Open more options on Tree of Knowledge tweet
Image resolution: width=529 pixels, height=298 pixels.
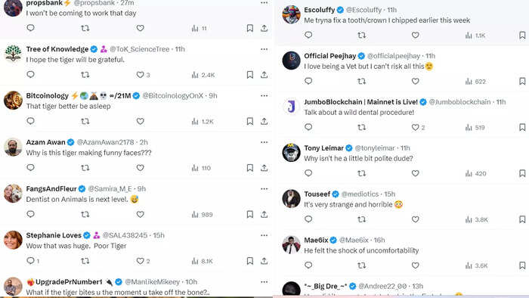tap(264, 49)
